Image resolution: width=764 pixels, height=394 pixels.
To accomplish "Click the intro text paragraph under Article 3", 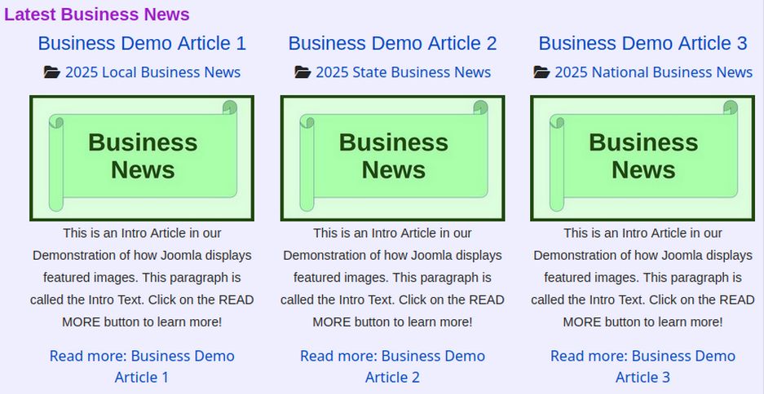I will [x=643, y=277].
